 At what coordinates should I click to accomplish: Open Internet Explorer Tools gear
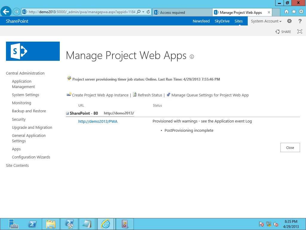coord(301,12)
